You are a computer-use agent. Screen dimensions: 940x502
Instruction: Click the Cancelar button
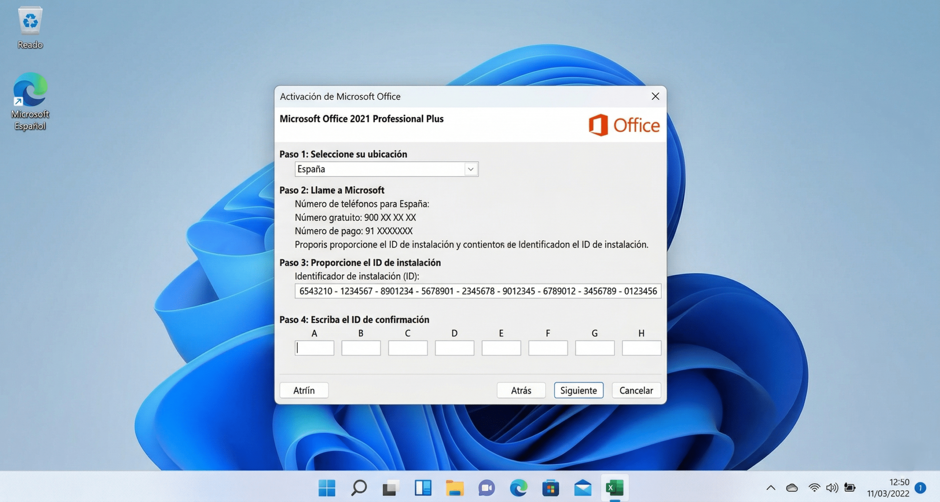[636, 390]
